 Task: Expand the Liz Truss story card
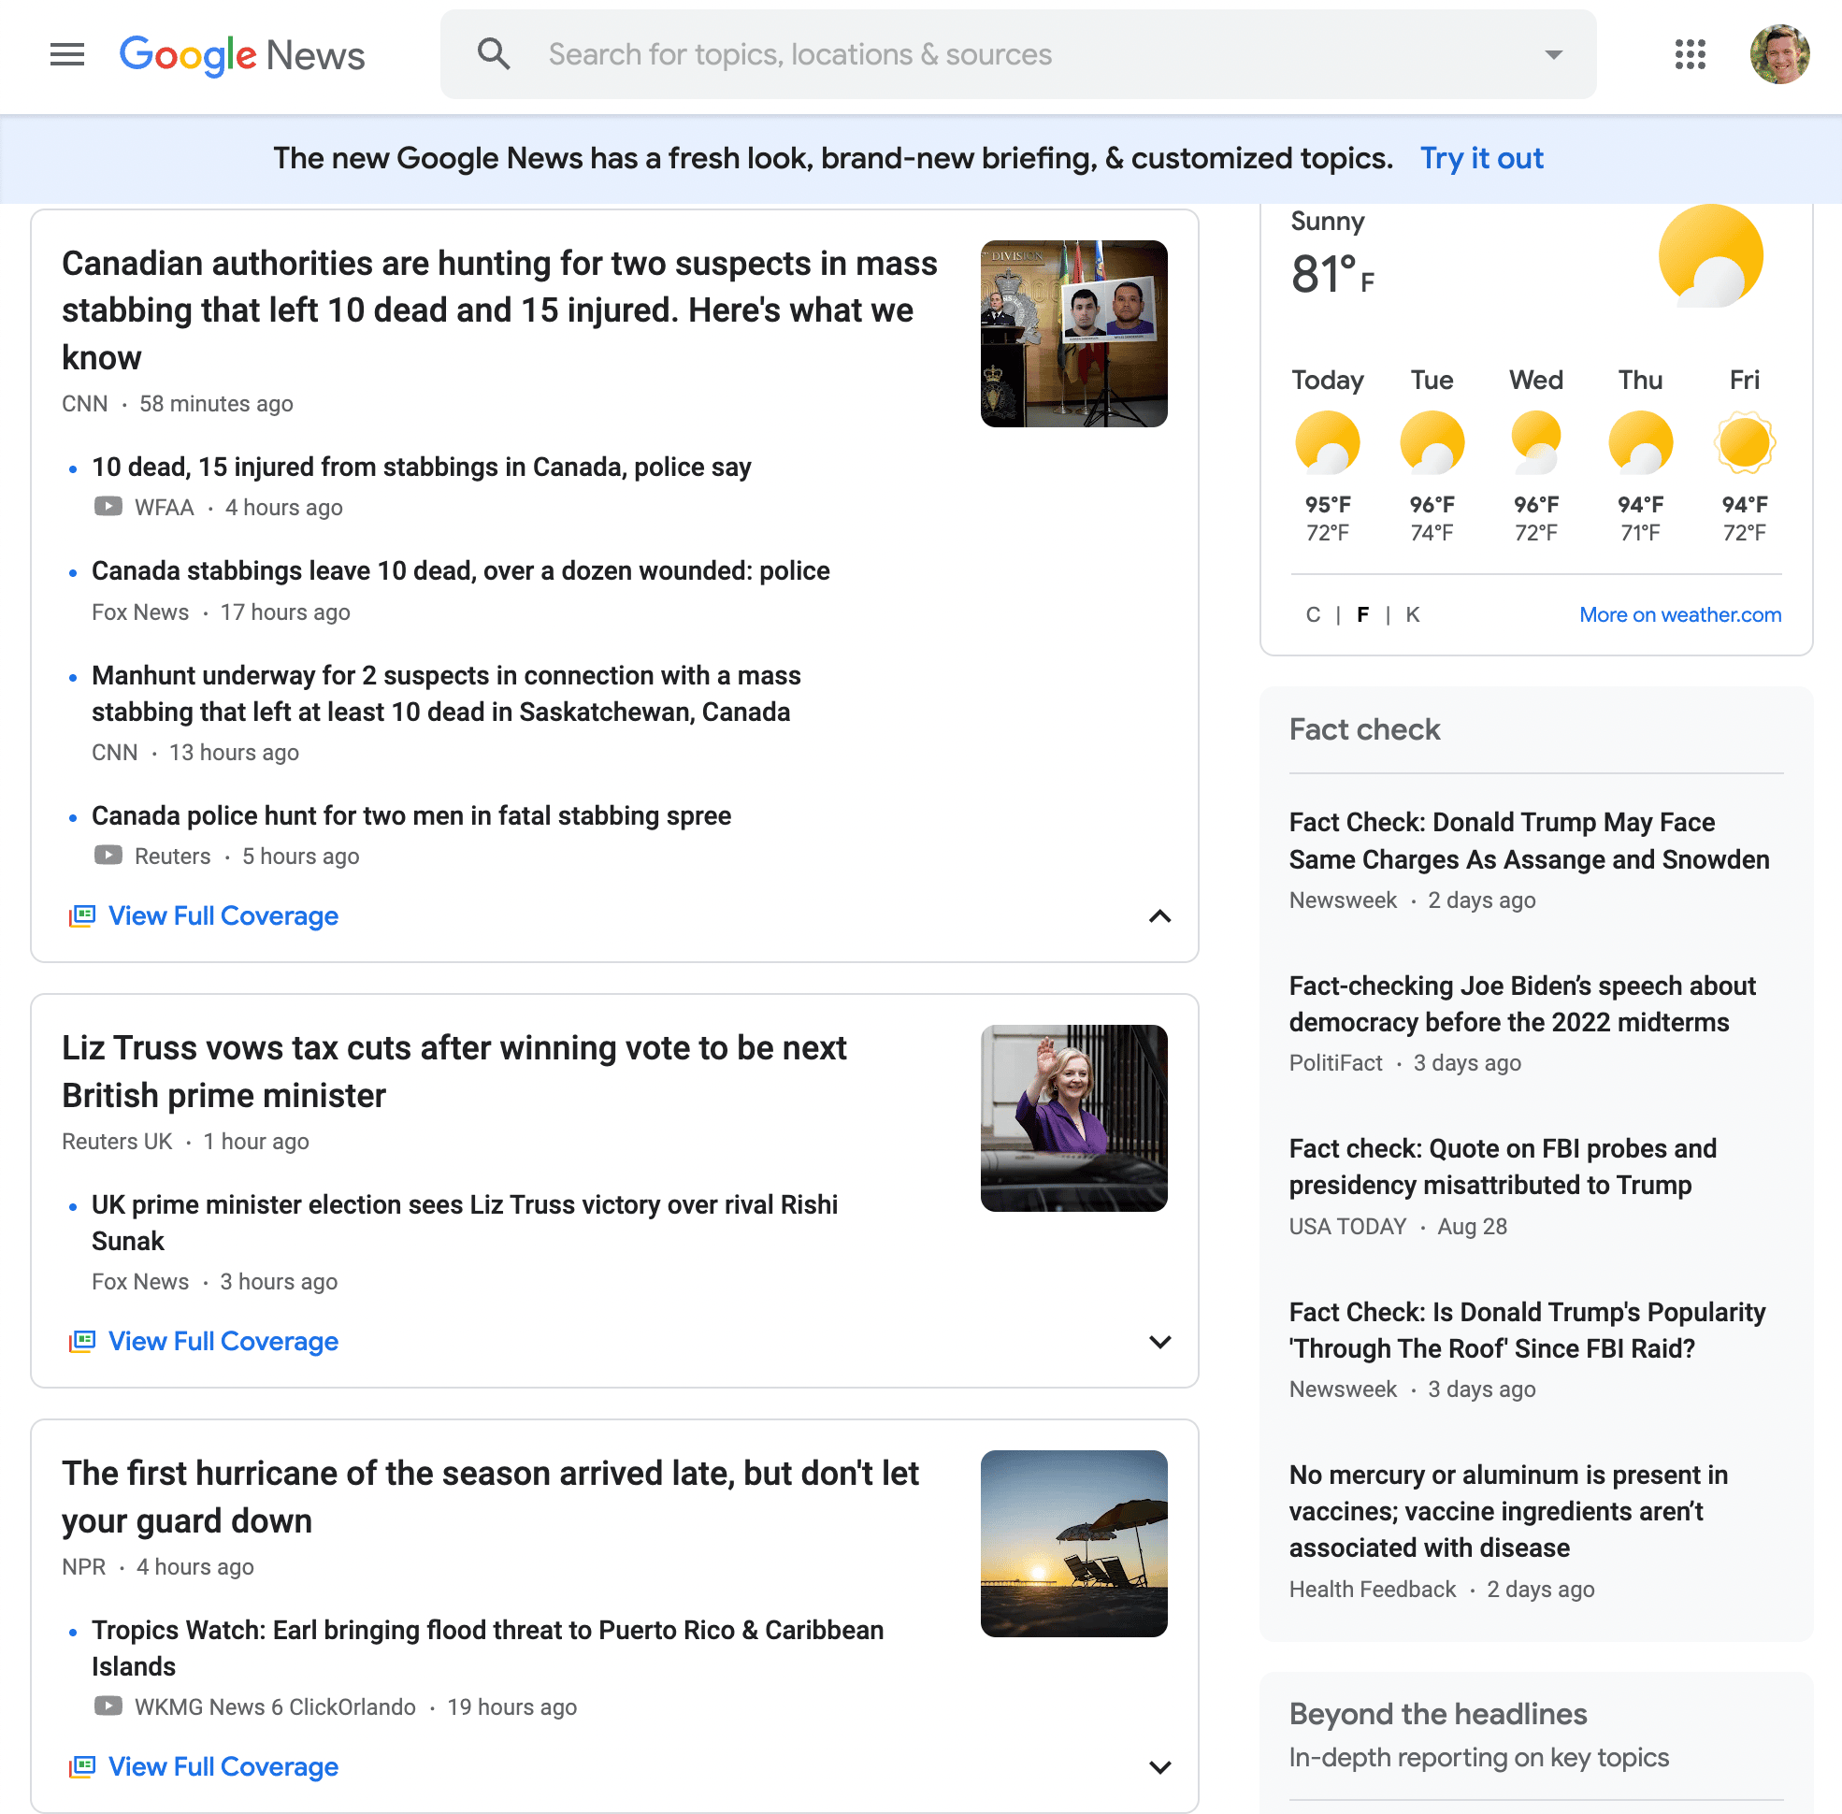1158,1342
